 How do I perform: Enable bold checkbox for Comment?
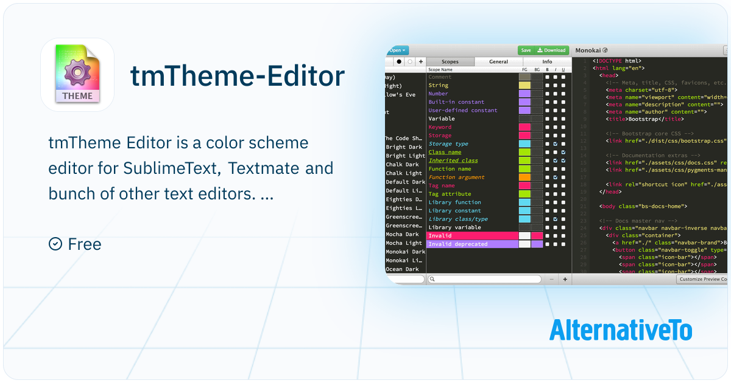point(548,77)
